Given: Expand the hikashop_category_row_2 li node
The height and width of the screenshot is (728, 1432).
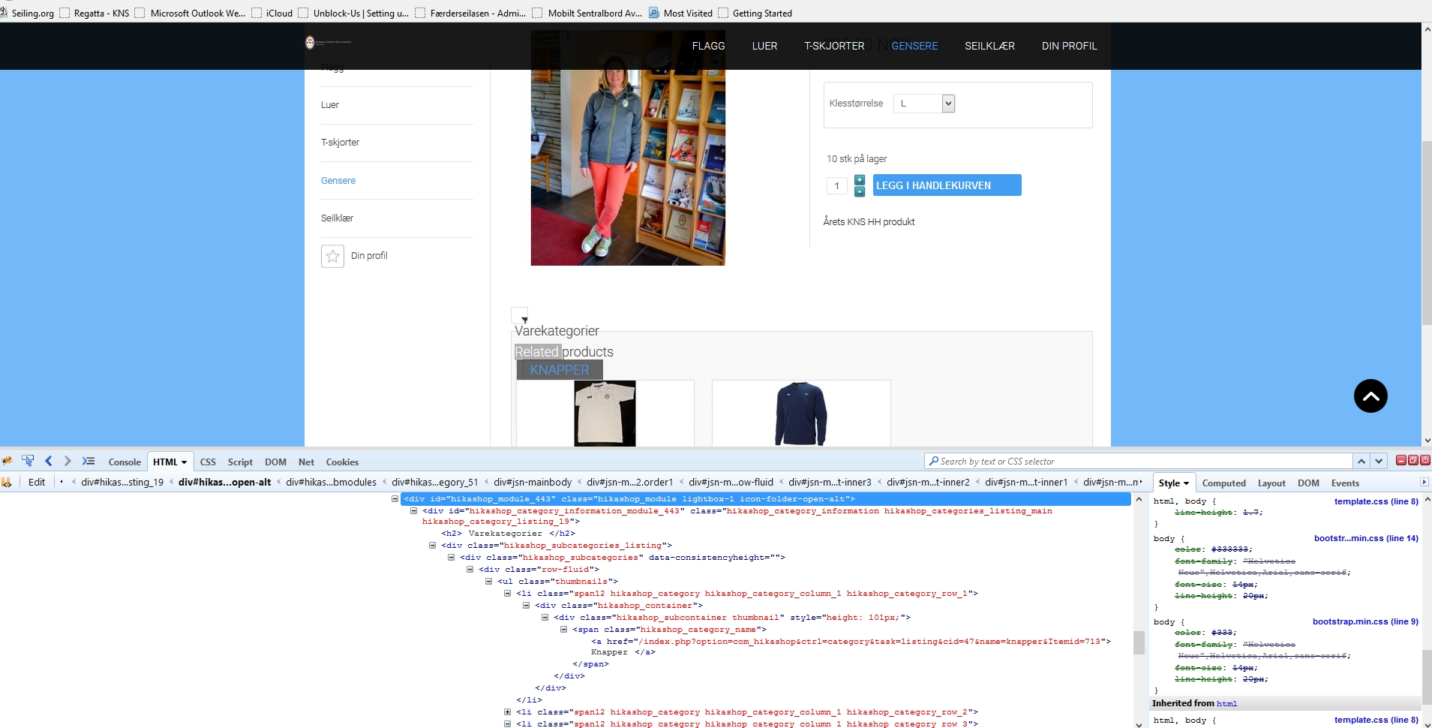Looking at the screenshot, I should [x=507, y=711].
